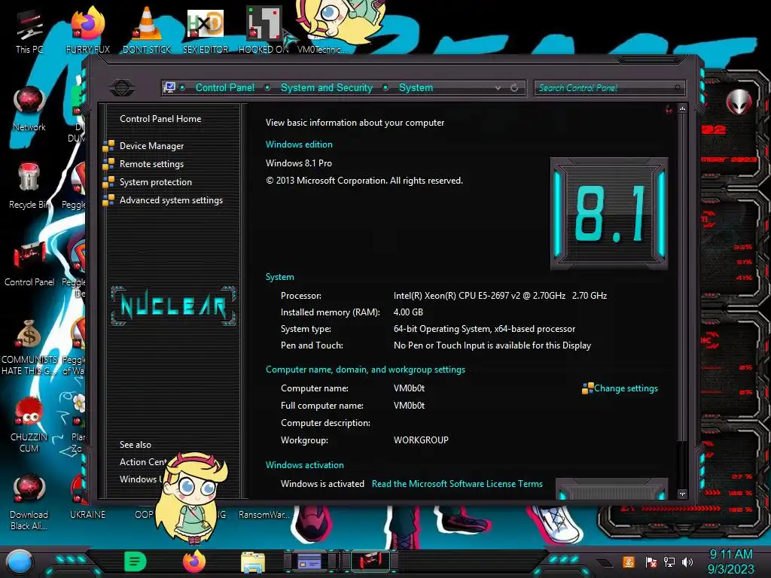The image size is (771, 578).
Task: Expand the breadcrumb arrow before Control Panel
Action: 182,87
